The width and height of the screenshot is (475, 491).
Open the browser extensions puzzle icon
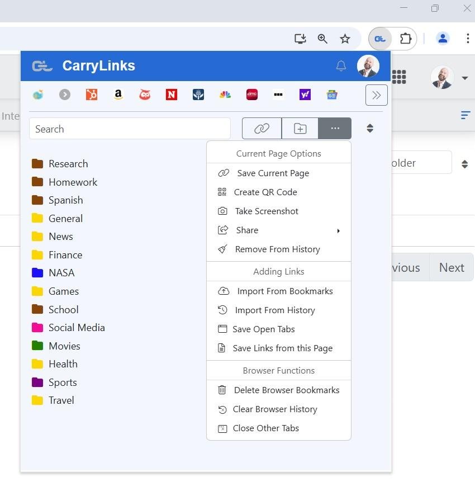[406, 39]
